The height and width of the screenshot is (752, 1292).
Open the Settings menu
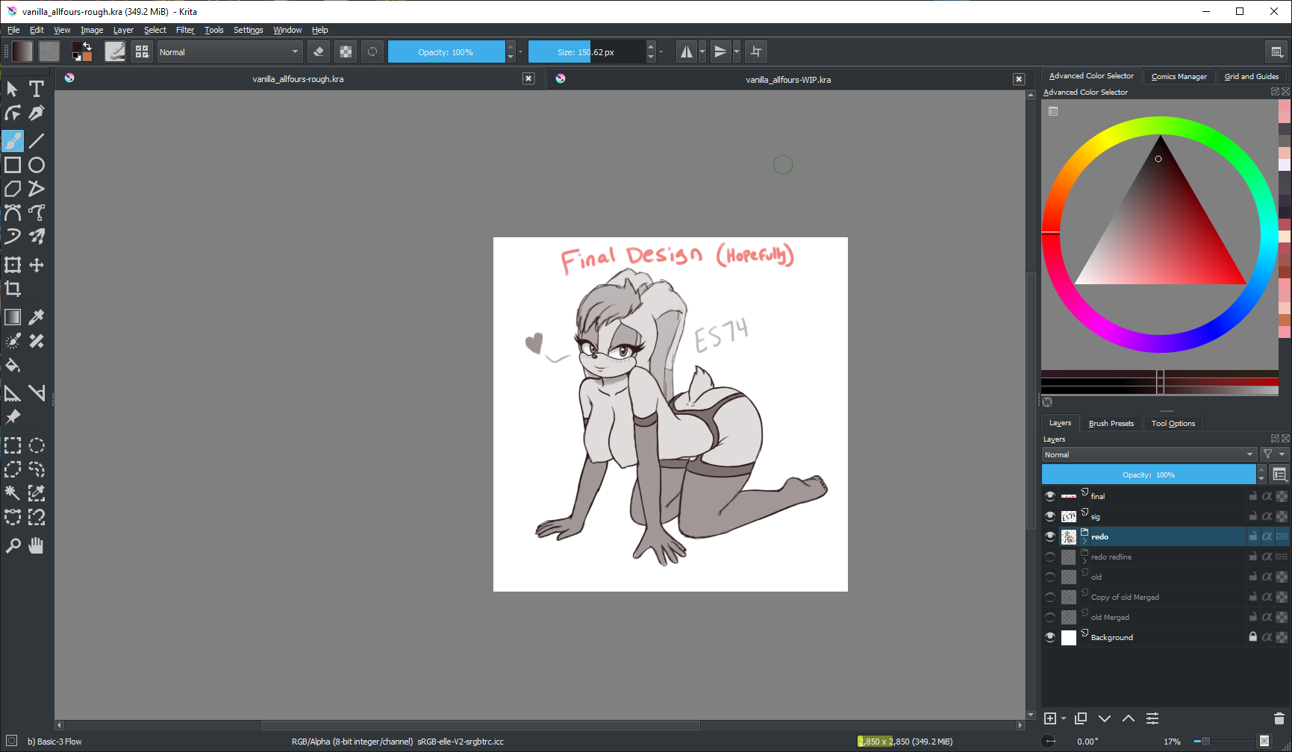point(249,30)
